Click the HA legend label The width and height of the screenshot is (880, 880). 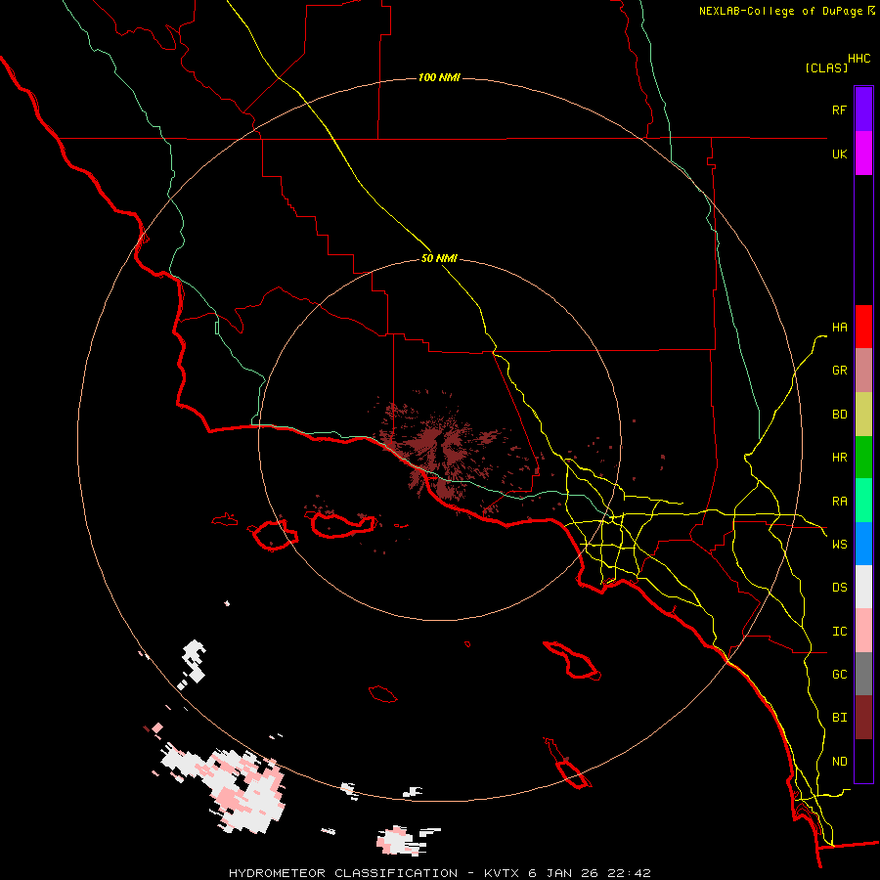coord(839,328)
